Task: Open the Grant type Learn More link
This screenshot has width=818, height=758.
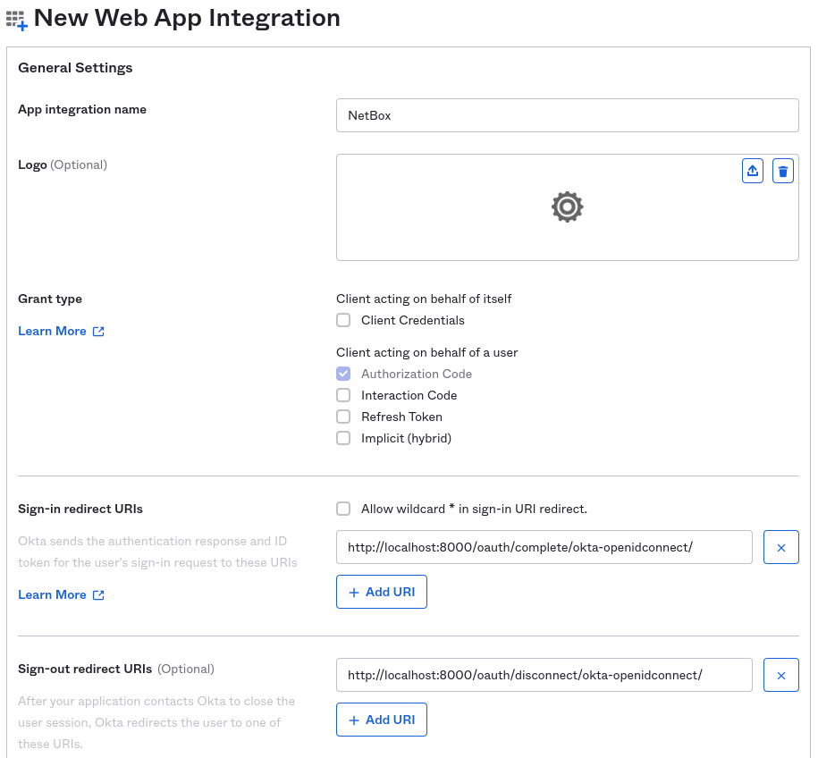Action: point(52,331)
